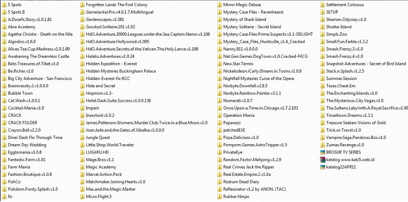The width and height of the screenshot is (408, 202).
Task: Select GameJackal.Pro.v4.0.1.7.Multilingual folder name
Action: pyautogui.click(x=120, y=12)
